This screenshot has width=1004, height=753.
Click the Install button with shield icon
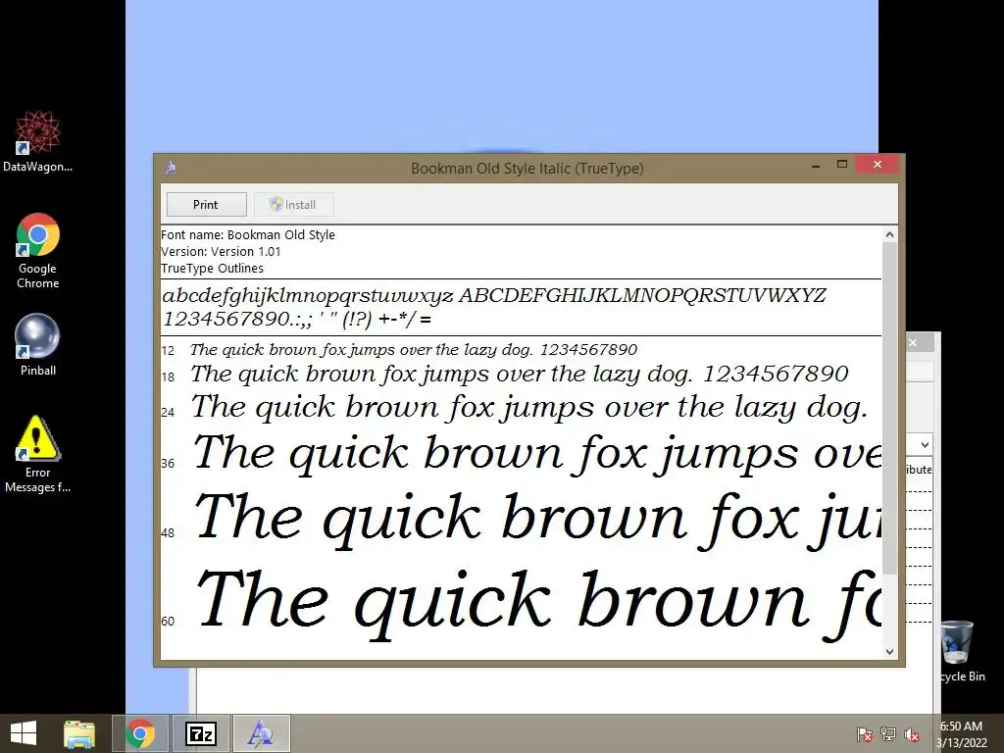click(x=293, y=204)
